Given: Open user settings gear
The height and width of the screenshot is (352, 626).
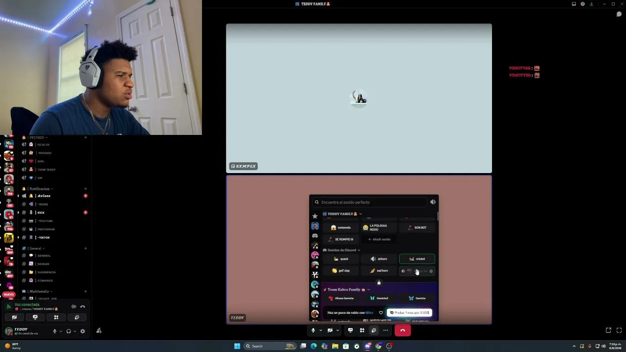Looking at the screenshot, I should tap(82, 331).
